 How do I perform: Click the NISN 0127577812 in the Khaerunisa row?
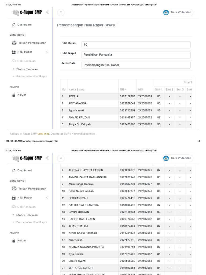coord(127,240)
